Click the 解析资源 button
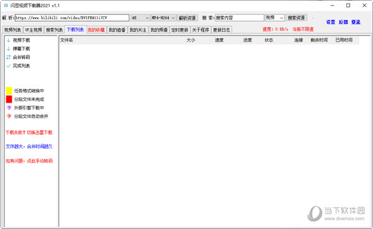 coord(187,18)
